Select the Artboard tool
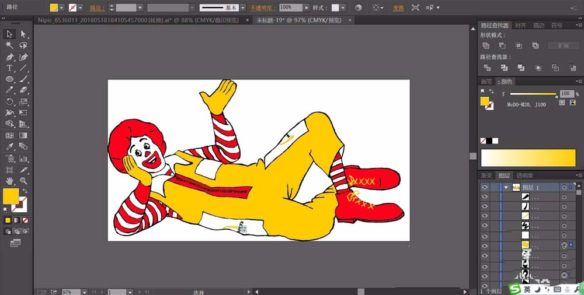 point(9,170)
